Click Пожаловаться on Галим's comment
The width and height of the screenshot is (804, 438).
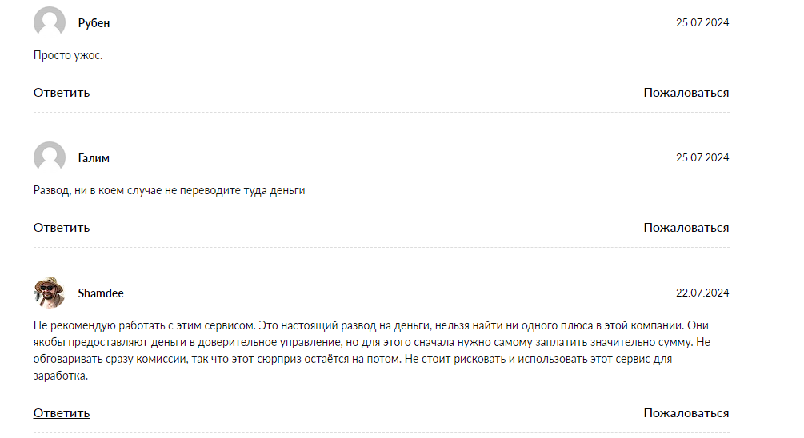[x=686, y=227]
